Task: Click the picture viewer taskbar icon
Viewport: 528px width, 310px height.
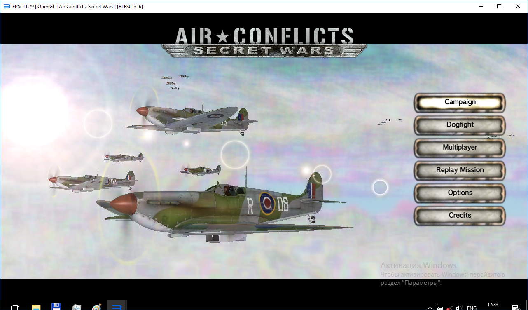Action: point(77,307)
